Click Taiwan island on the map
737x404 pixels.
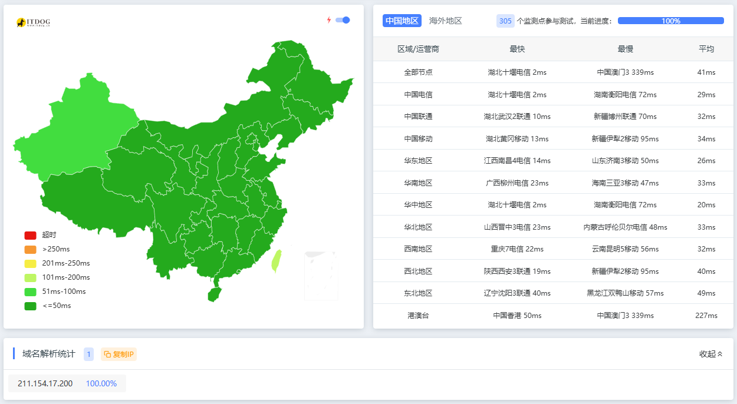276,260
